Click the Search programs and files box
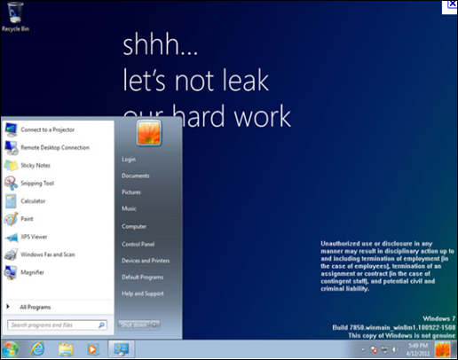Image resolution: width=458 pixels, height=360 pixels. coord(57,325)
